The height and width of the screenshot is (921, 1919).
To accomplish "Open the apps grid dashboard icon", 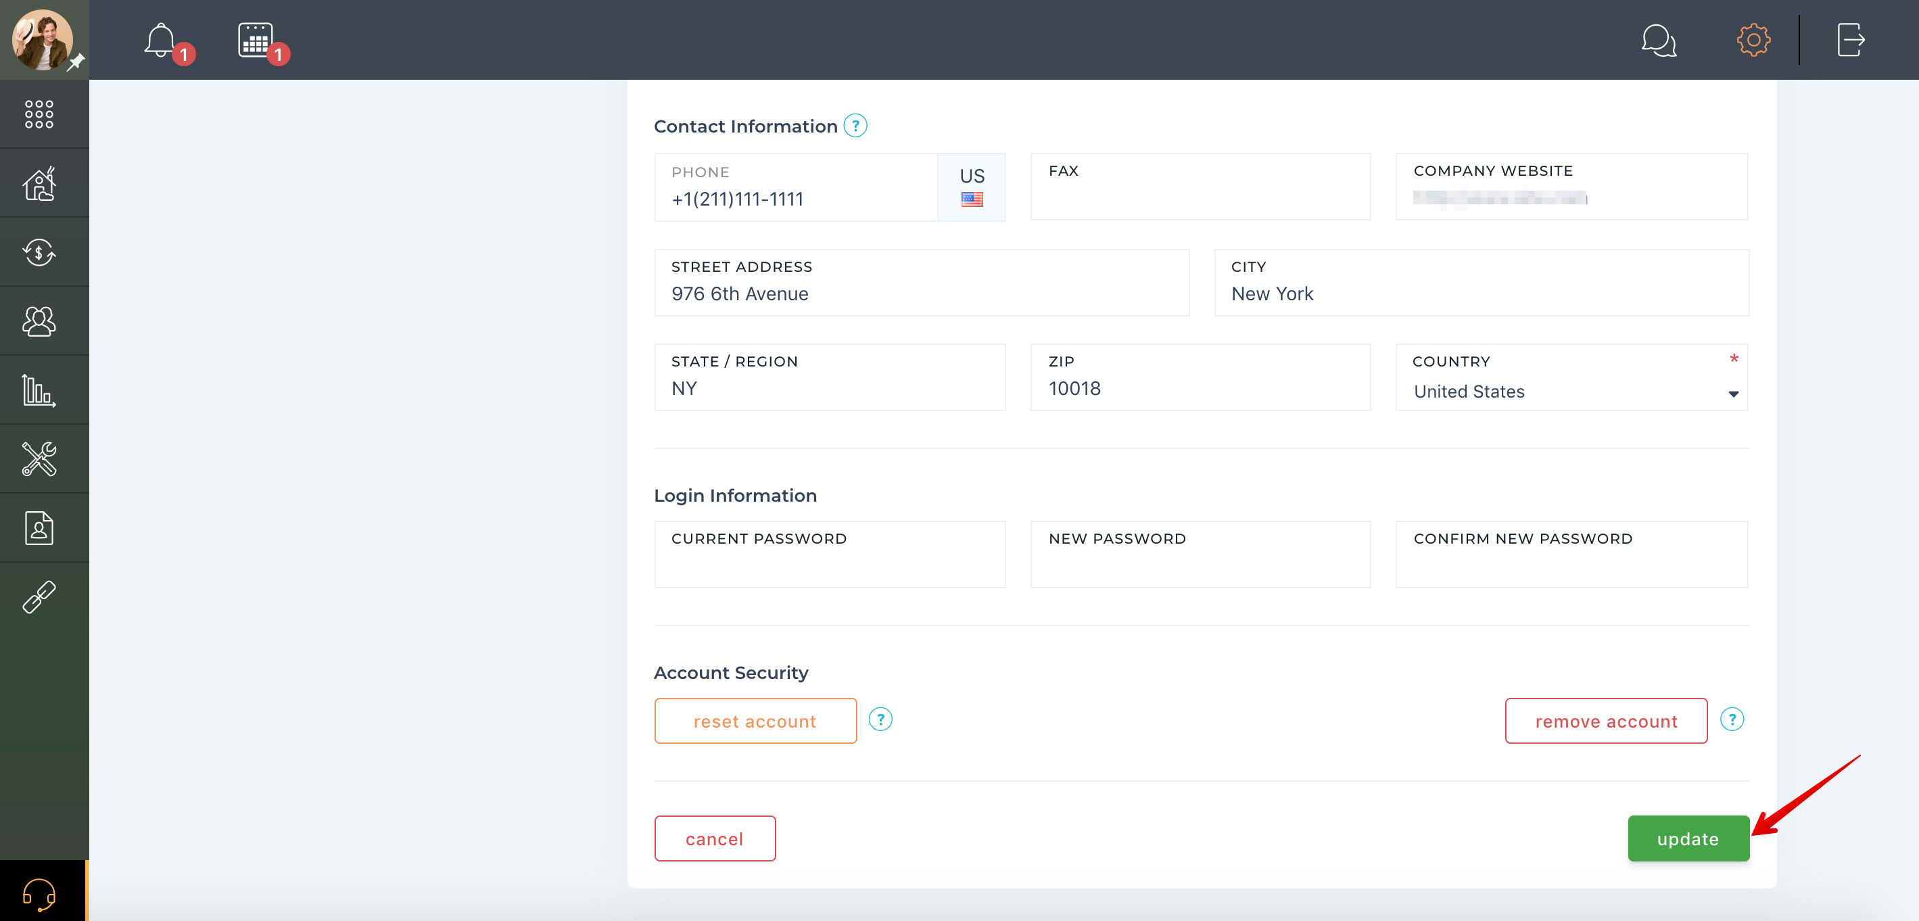I will pos(39,114).
